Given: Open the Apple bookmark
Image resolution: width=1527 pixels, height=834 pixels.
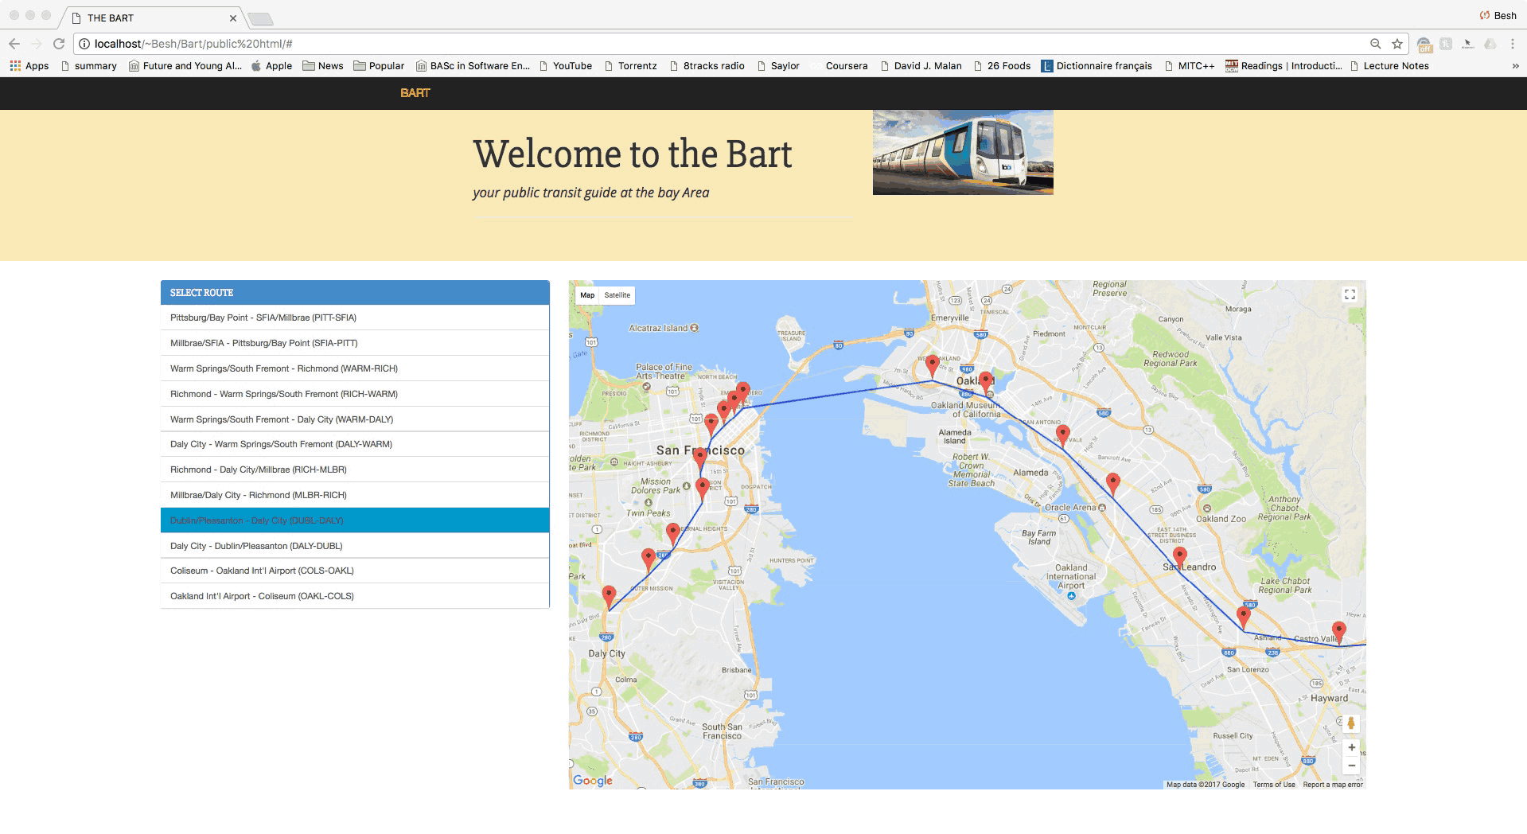Looking at the screenshot, I should coord(272,66).
